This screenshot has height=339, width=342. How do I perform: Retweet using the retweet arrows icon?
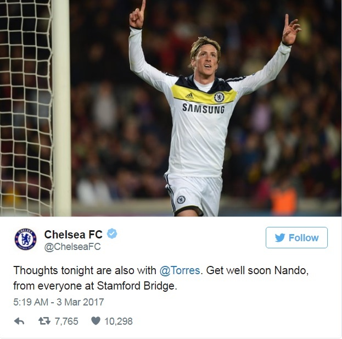coord(44,321)
